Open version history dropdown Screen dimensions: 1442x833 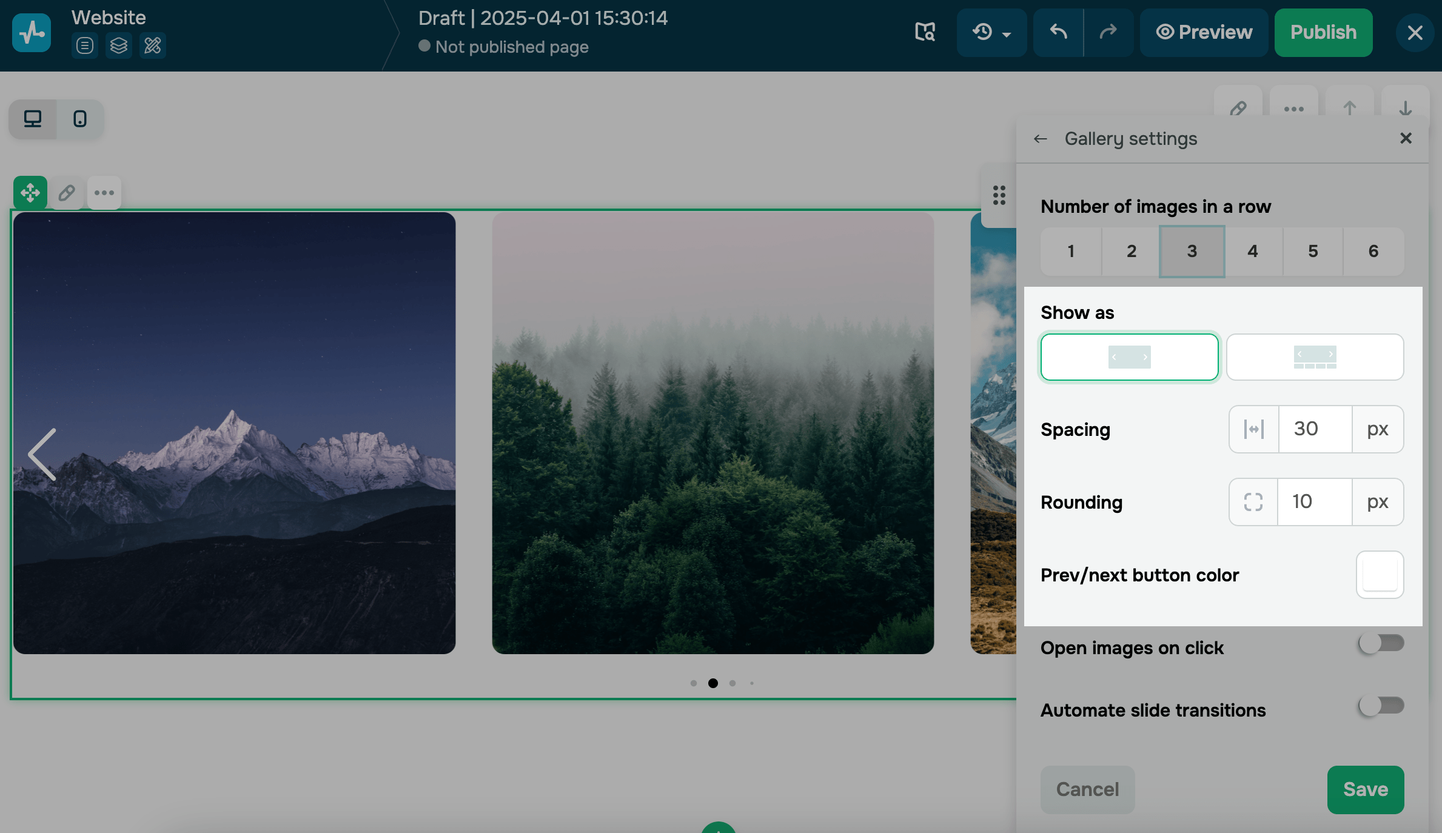coord(991,32)
